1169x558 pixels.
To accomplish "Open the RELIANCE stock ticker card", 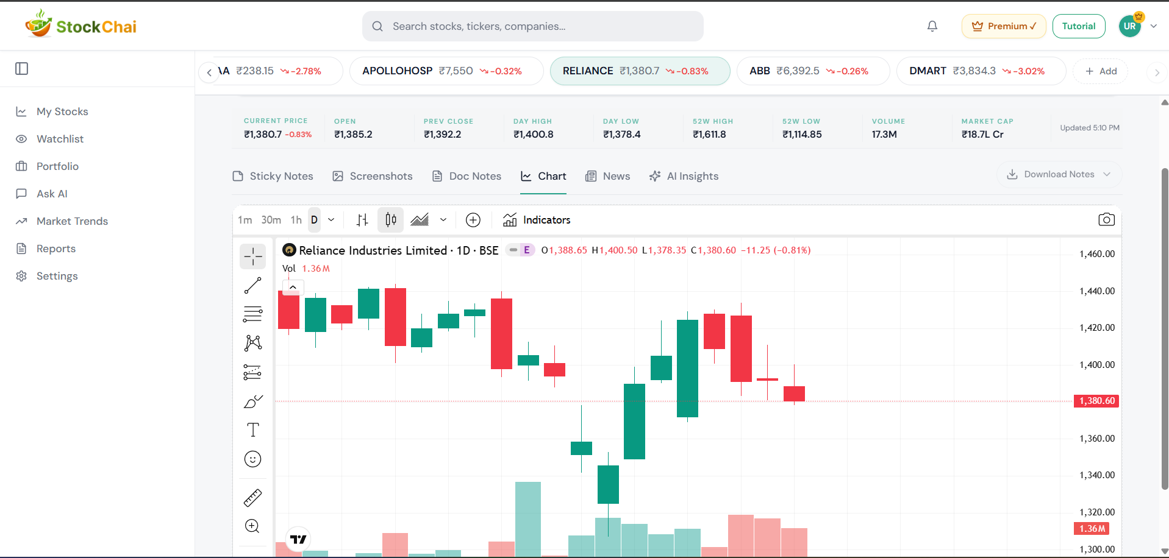I will 639,71.
